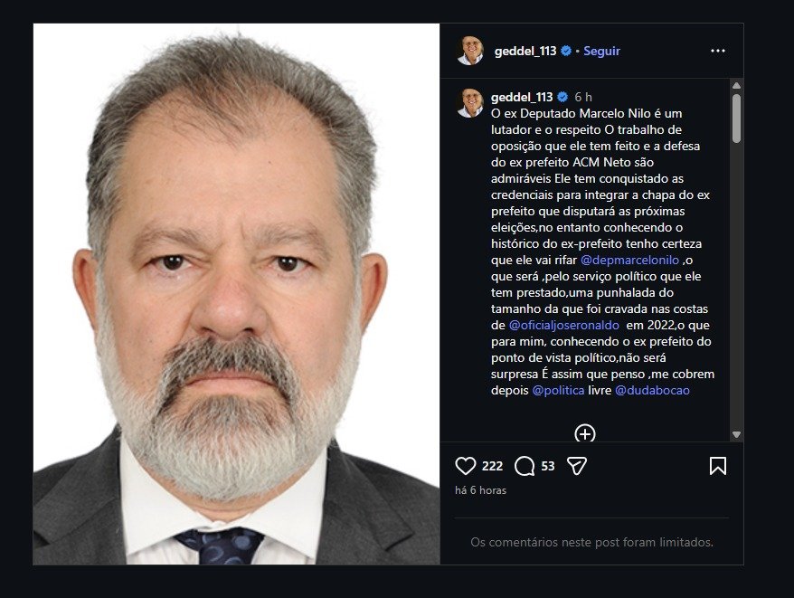The height and width of the screenshot is (598, 794).
Task: View the 222 likes count
Action: pyautogui.click(x=492, y=466)
